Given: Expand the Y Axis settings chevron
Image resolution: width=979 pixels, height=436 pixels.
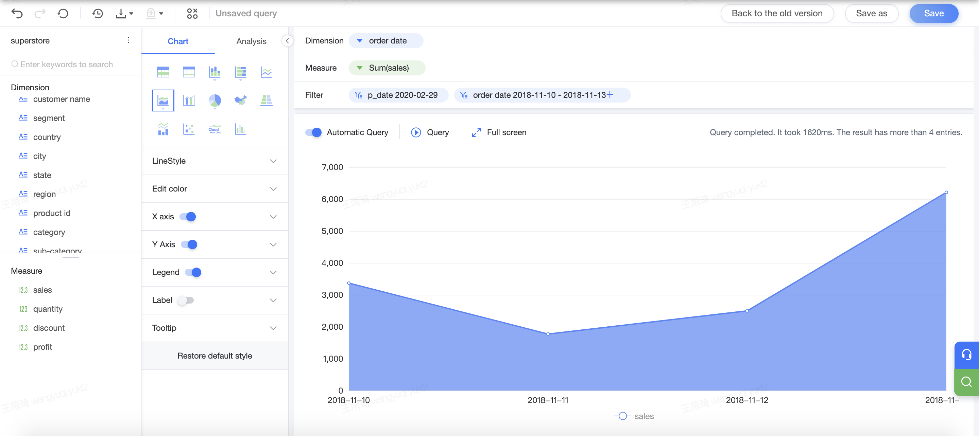Looking at the screenshot, I should point(273,244).
